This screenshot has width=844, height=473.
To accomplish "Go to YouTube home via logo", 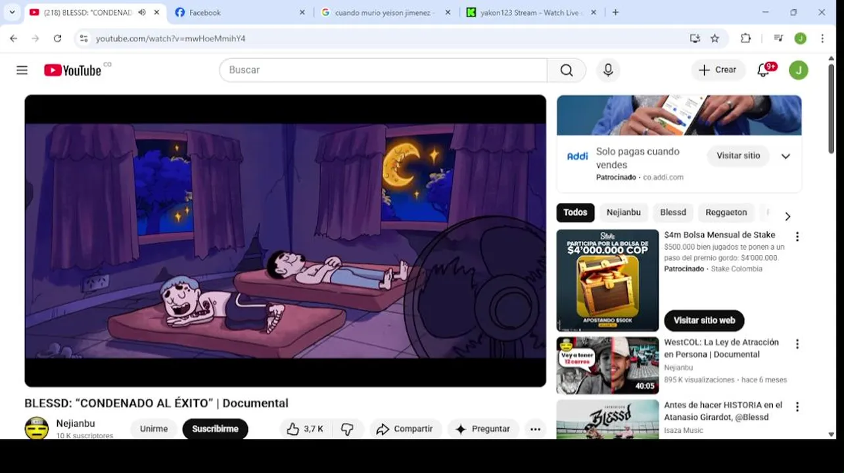I will point(73,70).
